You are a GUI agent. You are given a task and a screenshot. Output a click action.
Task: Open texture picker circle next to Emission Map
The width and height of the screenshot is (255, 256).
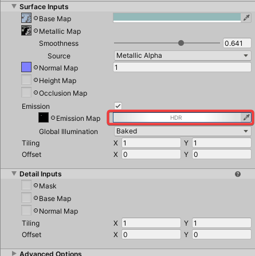coord(53,118)
